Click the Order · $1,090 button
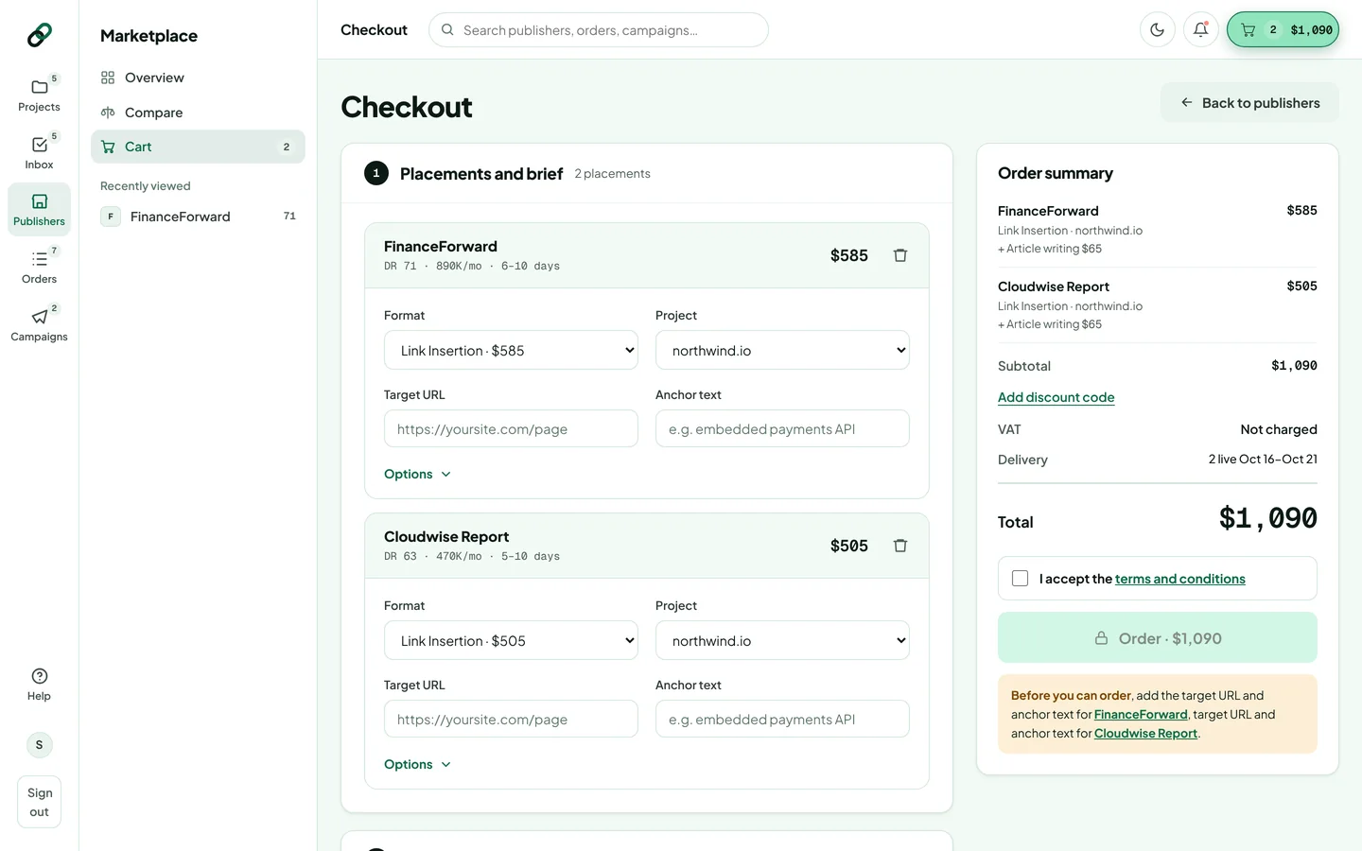 tap(1158, 638)
